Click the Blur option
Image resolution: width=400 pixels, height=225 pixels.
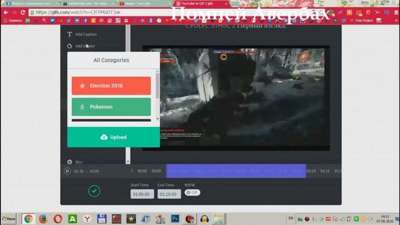75,162
